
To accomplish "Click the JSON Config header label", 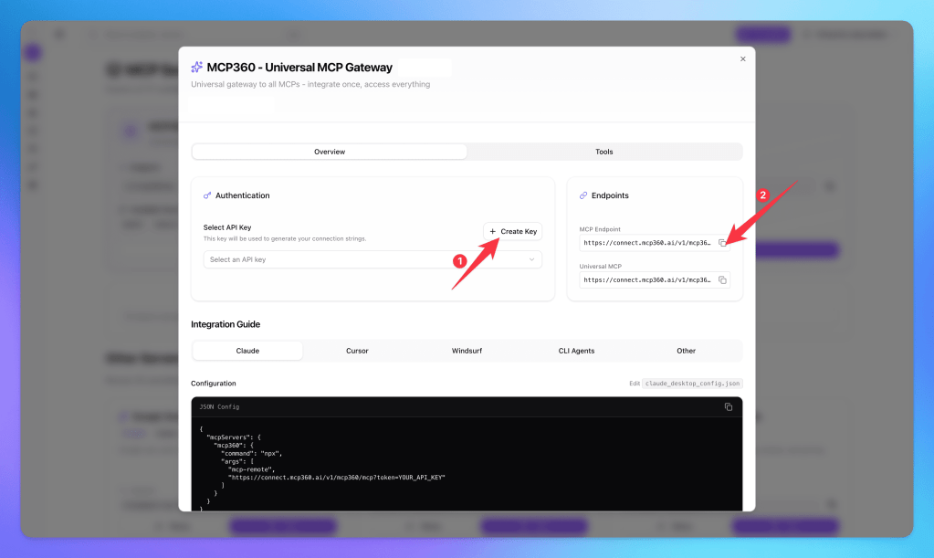I will (x=219, y=406).
